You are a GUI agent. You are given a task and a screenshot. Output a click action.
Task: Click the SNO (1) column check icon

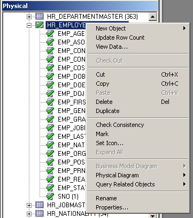(x=50, y=197)
